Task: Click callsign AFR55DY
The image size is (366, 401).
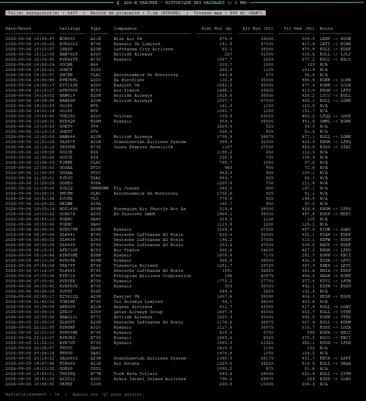Action: [69, 90]
